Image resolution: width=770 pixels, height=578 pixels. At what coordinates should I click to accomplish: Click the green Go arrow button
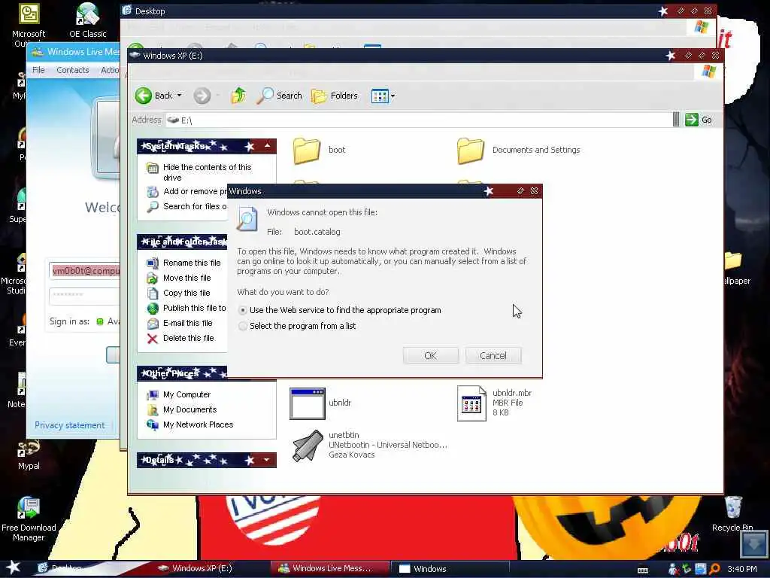(x=692, y=120)
